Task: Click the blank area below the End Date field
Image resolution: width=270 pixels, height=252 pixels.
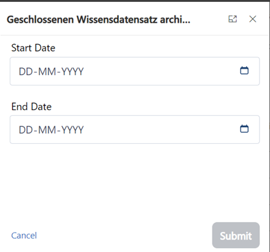Action: click(134, 181)
